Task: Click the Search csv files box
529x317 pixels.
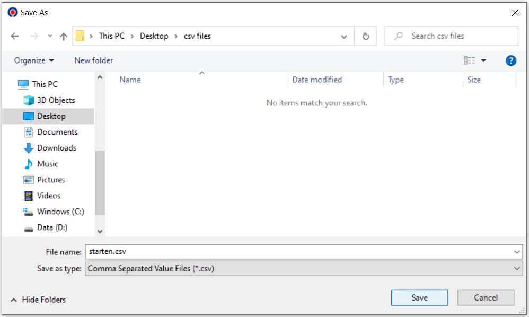Action: [x=452, y=36]
